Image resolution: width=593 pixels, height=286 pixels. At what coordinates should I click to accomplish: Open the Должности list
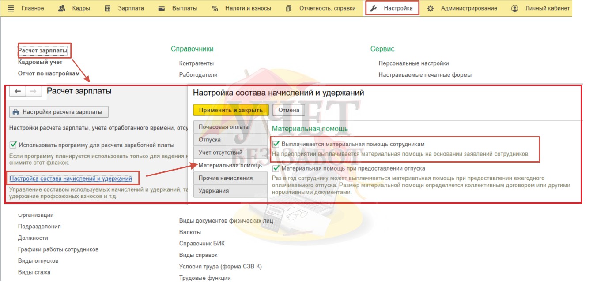pyautogui.click(x=33, y=238)
